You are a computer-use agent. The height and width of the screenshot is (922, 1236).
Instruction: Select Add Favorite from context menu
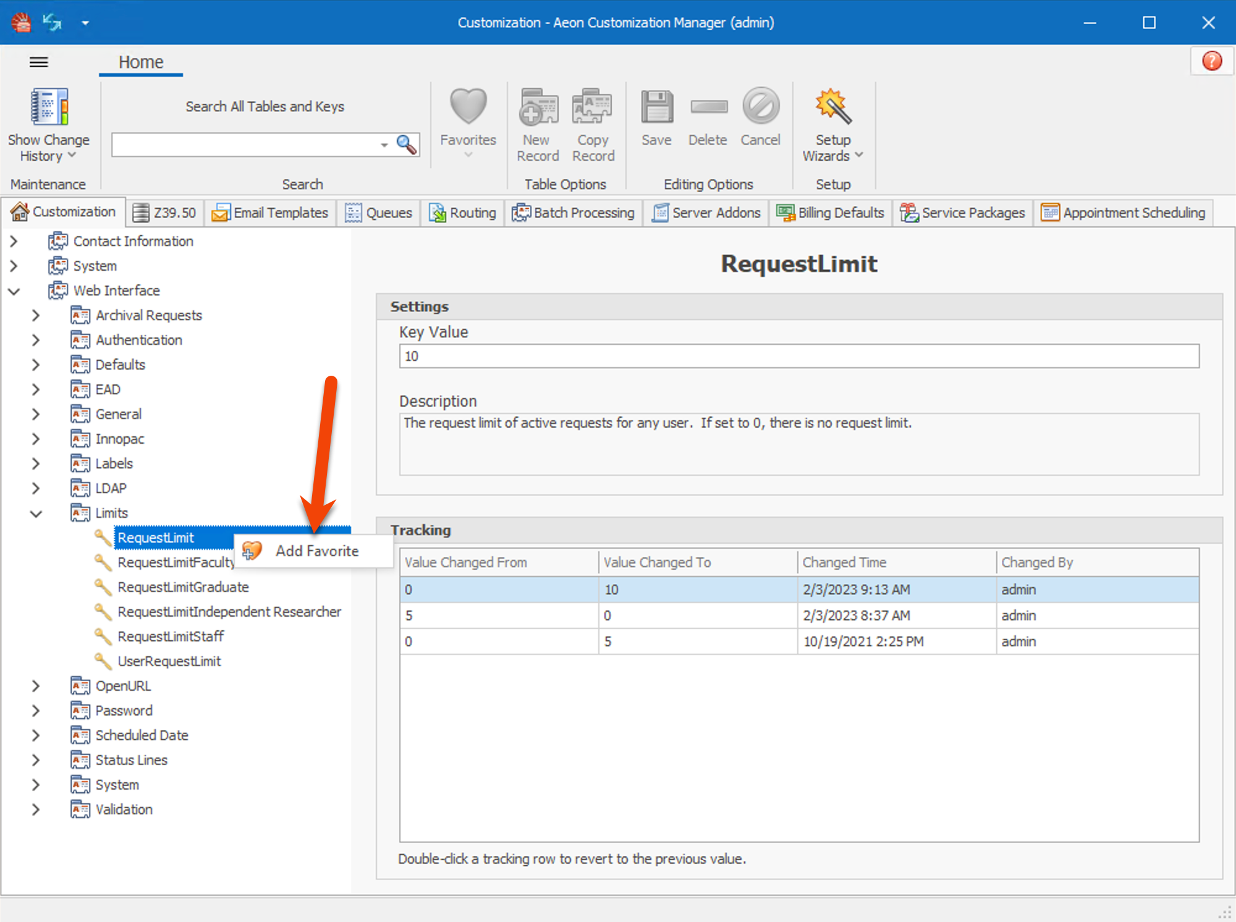[x=316, y=551]
